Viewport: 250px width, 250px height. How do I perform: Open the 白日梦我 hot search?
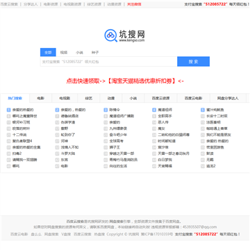(x=165, y=160)
